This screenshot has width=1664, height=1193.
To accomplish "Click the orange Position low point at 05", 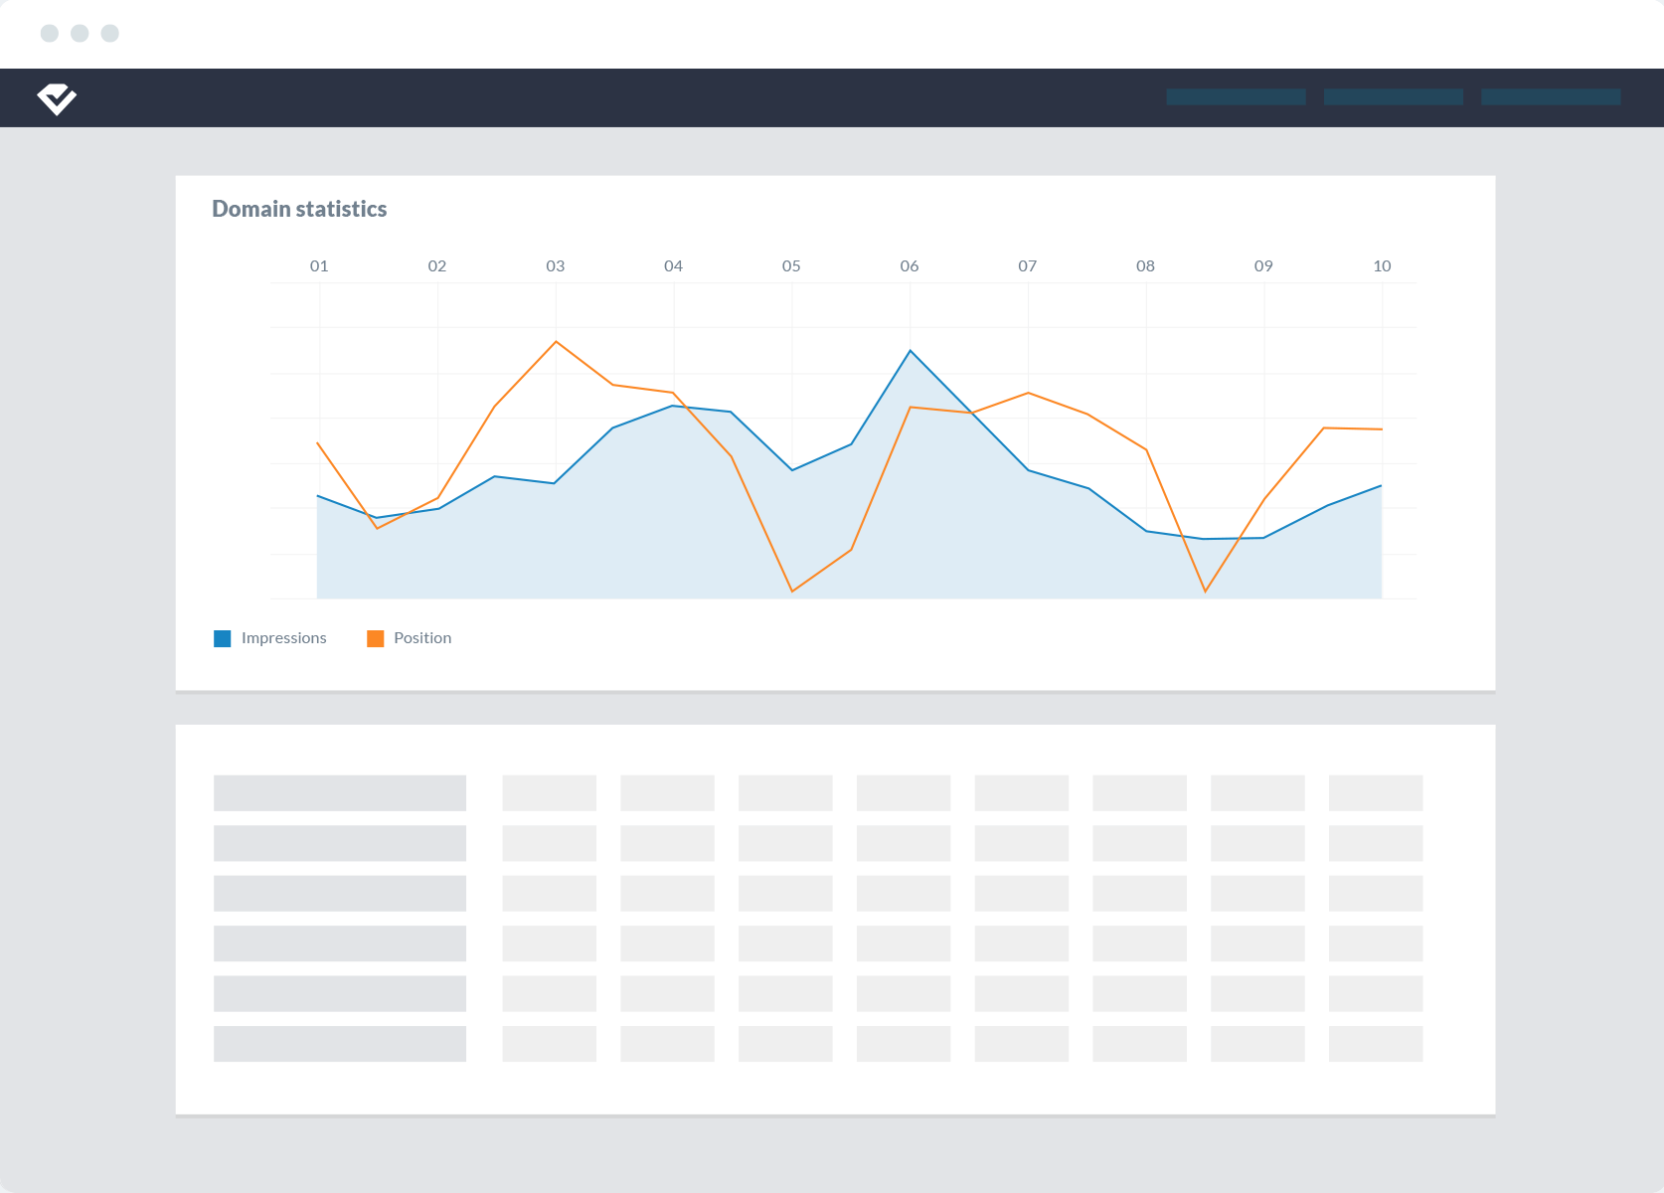I will (x=792, y=592).
